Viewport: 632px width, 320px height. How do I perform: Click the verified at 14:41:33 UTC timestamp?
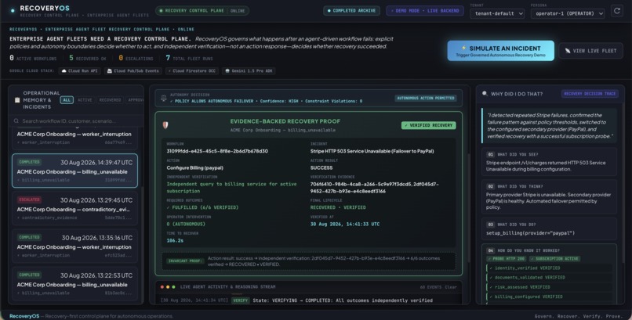point(344,224)
